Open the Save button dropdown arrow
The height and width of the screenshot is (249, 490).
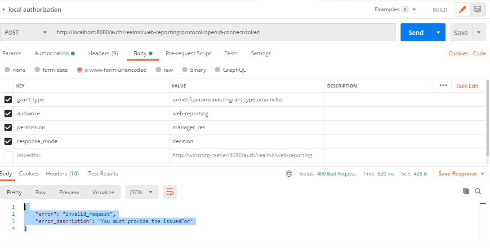(479, 32)
